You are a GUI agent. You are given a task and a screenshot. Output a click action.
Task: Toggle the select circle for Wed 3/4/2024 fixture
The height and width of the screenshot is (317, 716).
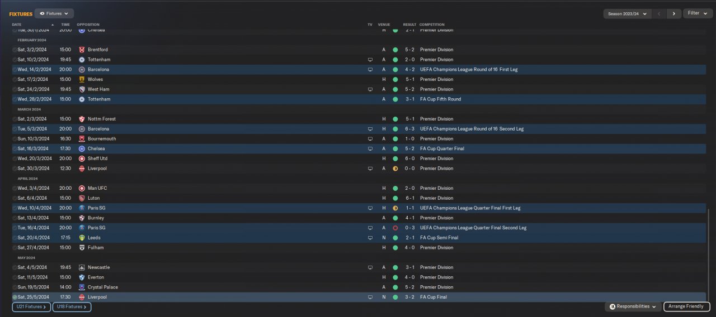[15, 188]
